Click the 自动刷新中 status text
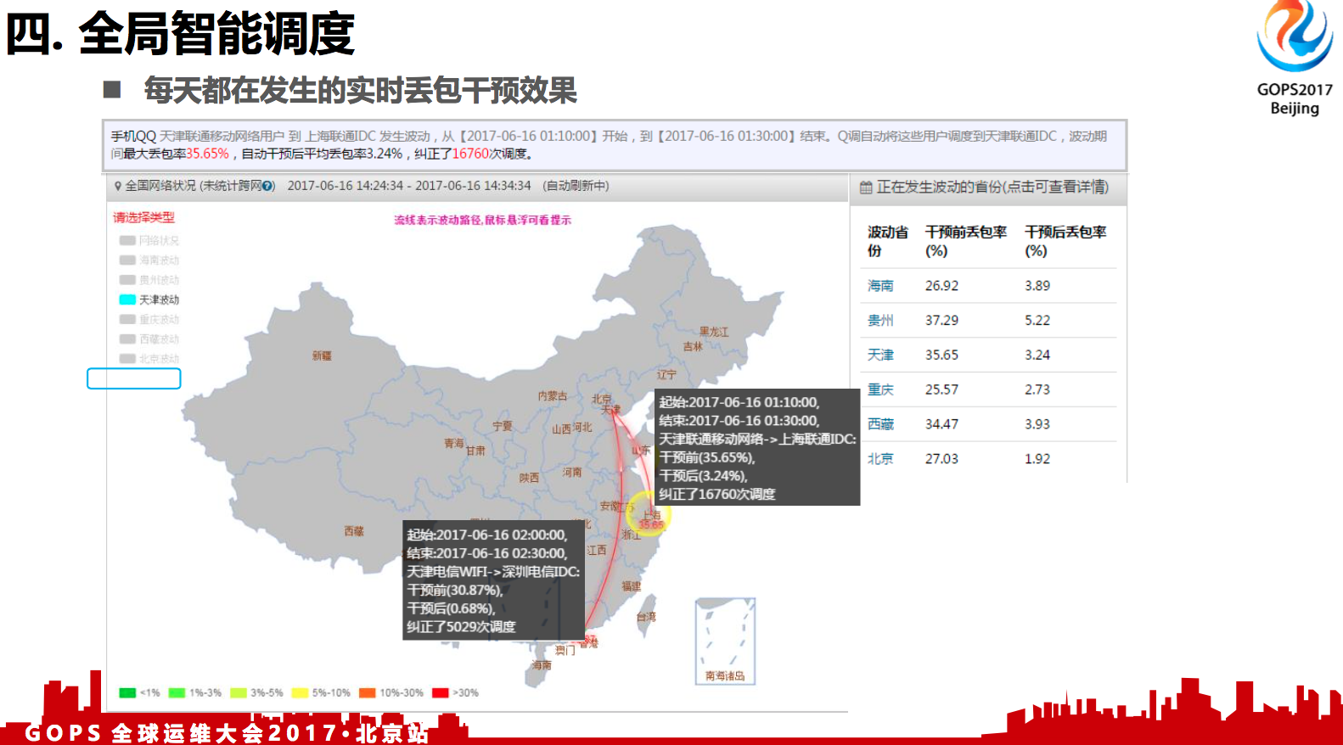This screenshot has height=745, width=1343. tap(576, 186)
